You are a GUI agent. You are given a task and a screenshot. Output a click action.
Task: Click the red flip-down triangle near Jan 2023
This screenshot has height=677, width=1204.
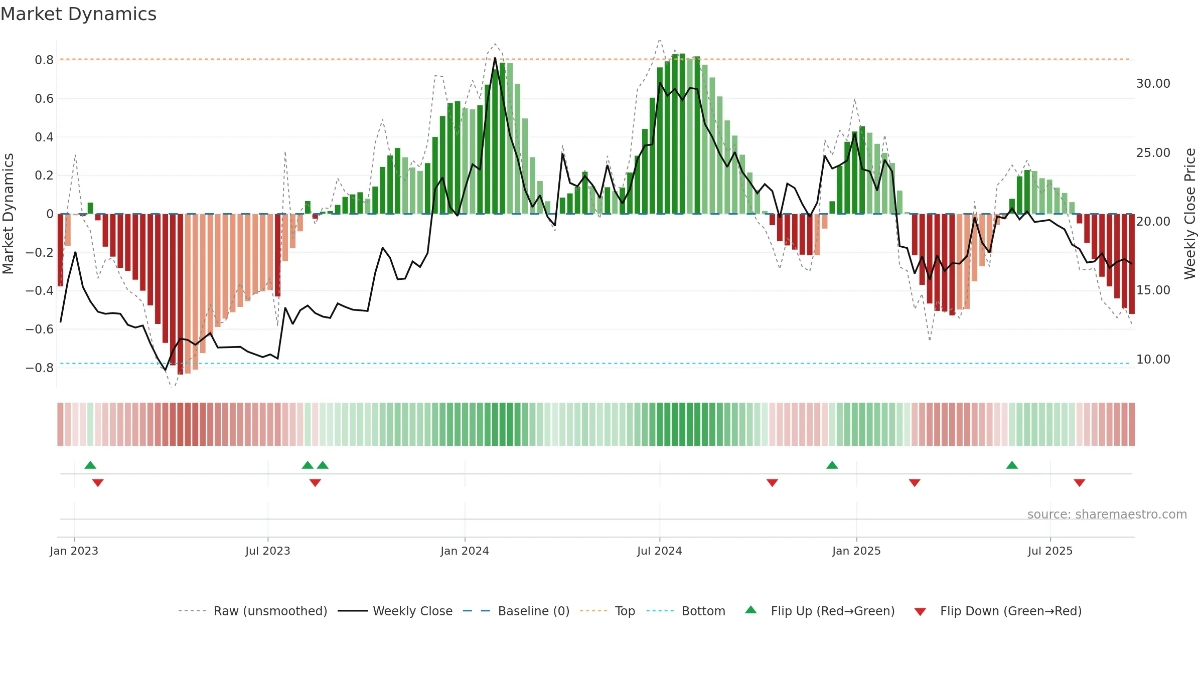(x=98, y=482)
